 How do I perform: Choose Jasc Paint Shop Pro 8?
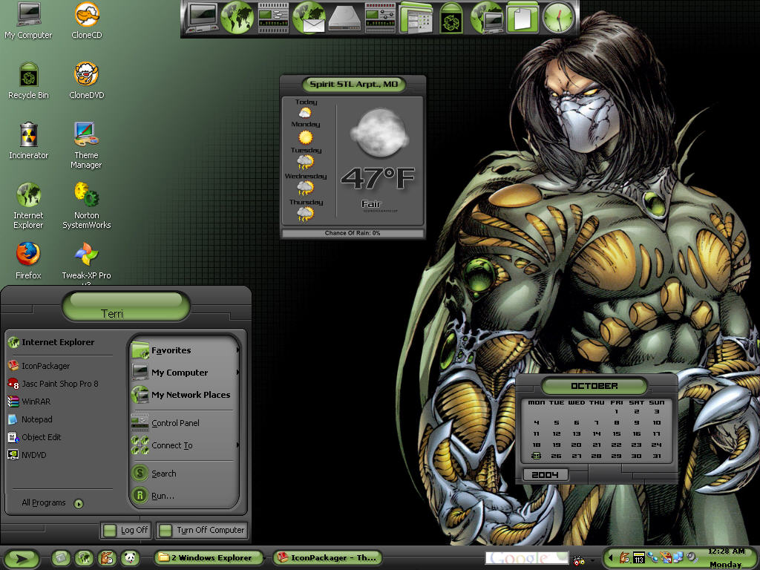point(59,384)
